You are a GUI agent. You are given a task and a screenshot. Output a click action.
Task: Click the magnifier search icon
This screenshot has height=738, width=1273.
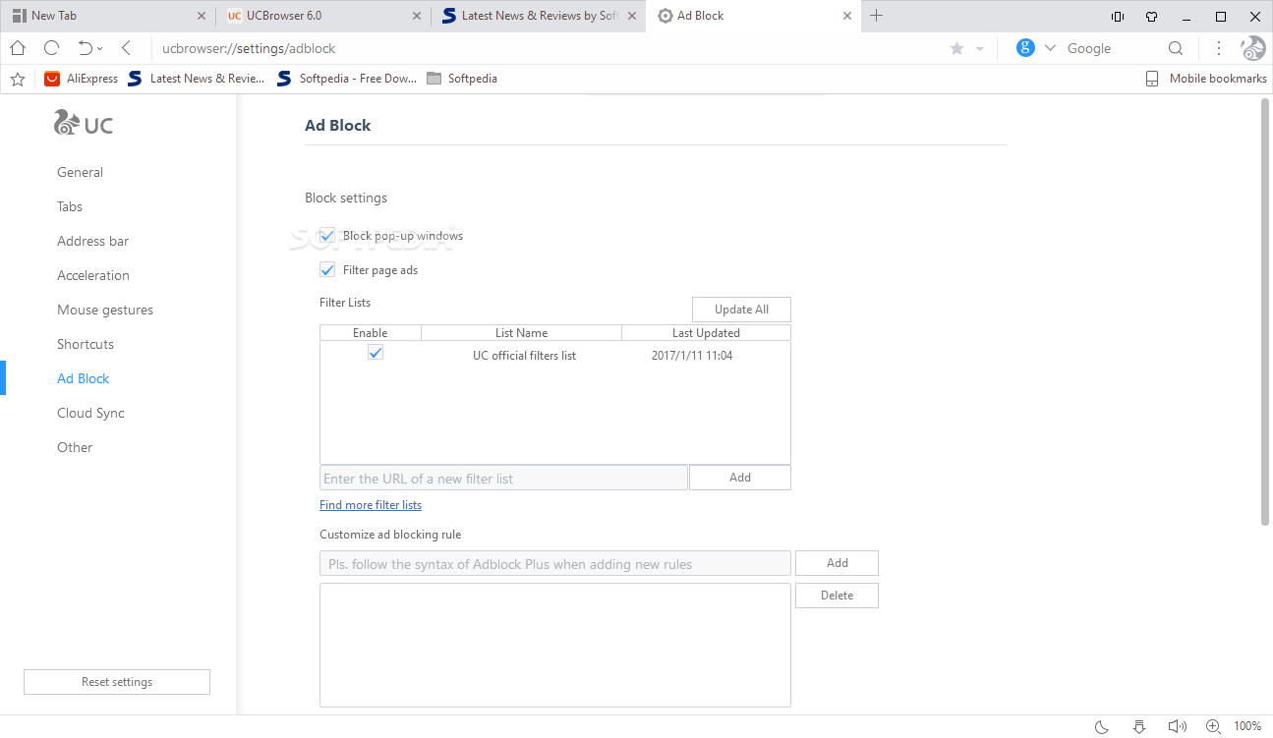pos(1176,48)
